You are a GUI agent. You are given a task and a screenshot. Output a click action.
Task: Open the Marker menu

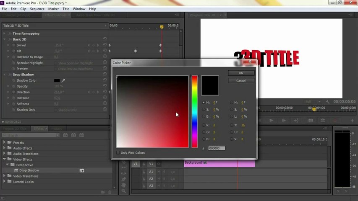[53, 9]
